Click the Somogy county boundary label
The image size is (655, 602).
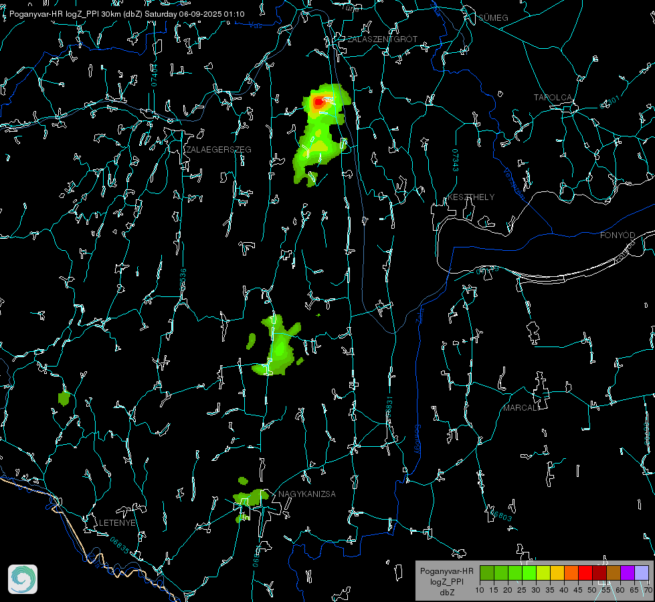pos(417,439)
